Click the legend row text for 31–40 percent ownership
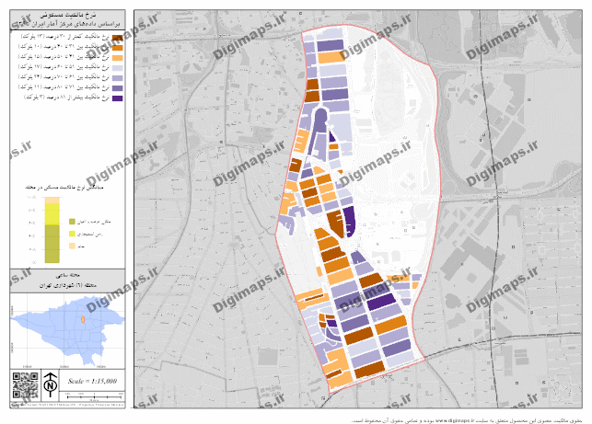592x424 pixels. point(64,47)
